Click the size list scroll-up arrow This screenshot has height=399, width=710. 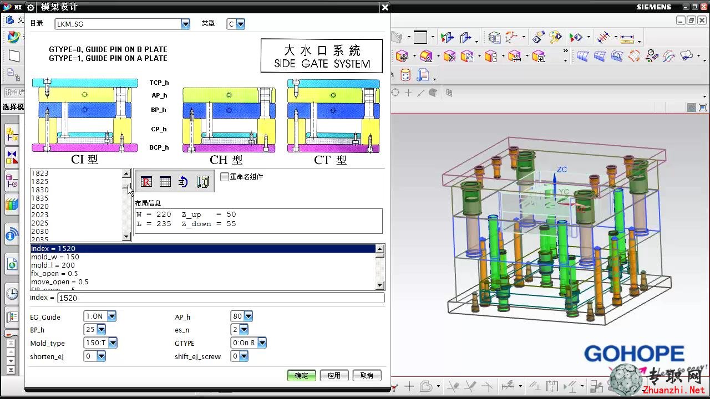[x=126, y=173]
